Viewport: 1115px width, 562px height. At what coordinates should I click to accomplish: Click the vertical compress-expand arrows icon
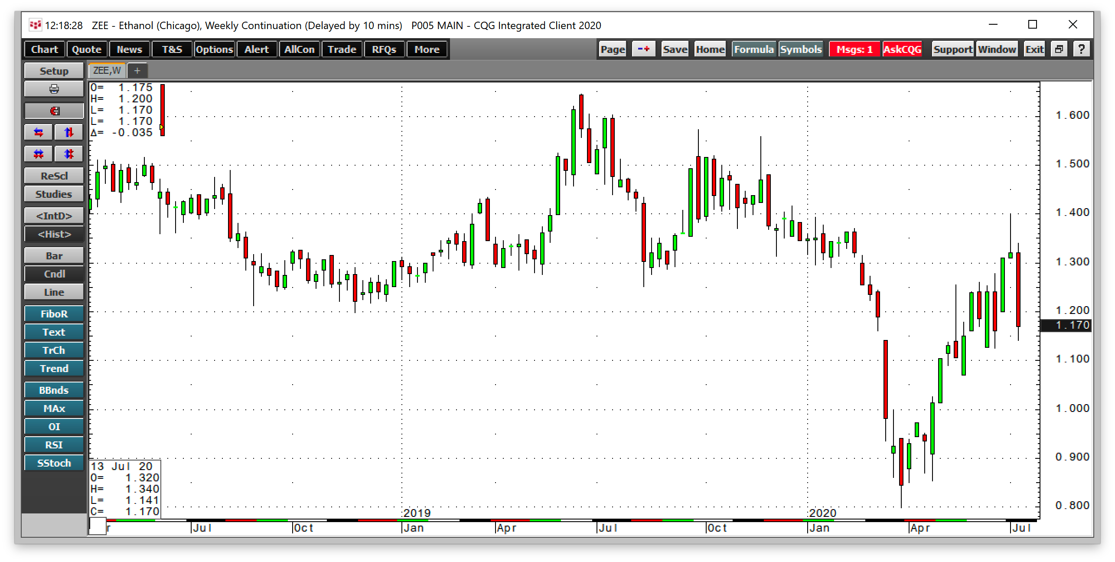[68, 154]
